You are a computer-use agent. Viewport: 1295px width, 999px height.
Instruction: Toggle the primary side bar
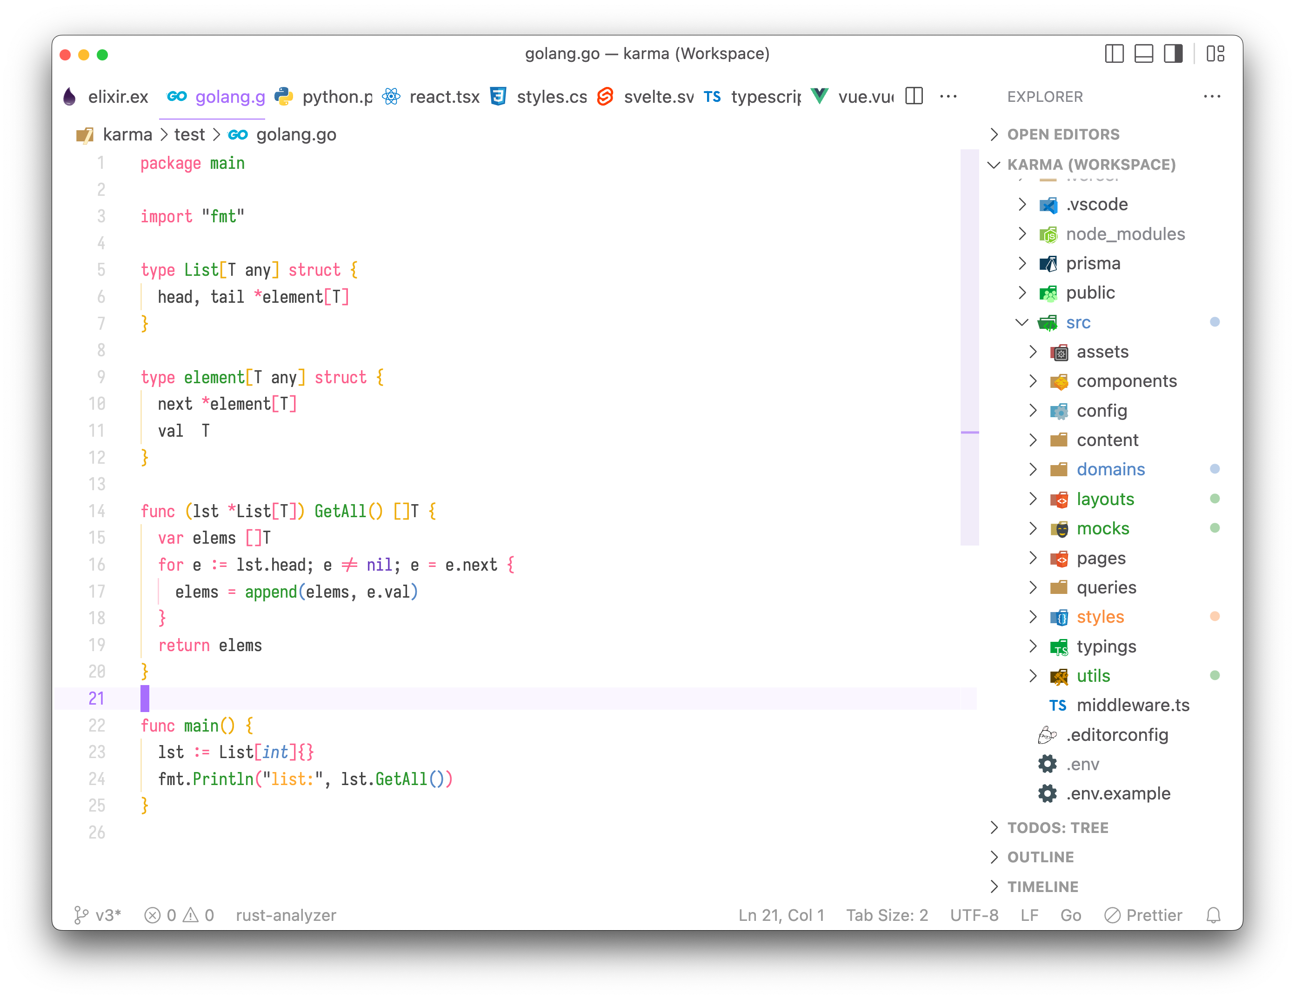pyautogui.click(x=1114, y=54)
